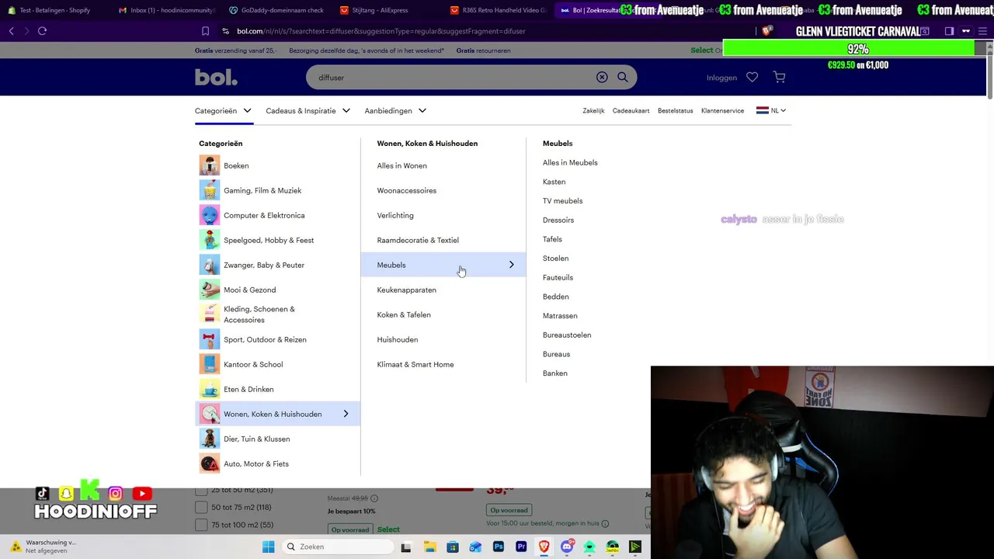Tick the 50 tot 75 m2 checkbox

[201, 507]
